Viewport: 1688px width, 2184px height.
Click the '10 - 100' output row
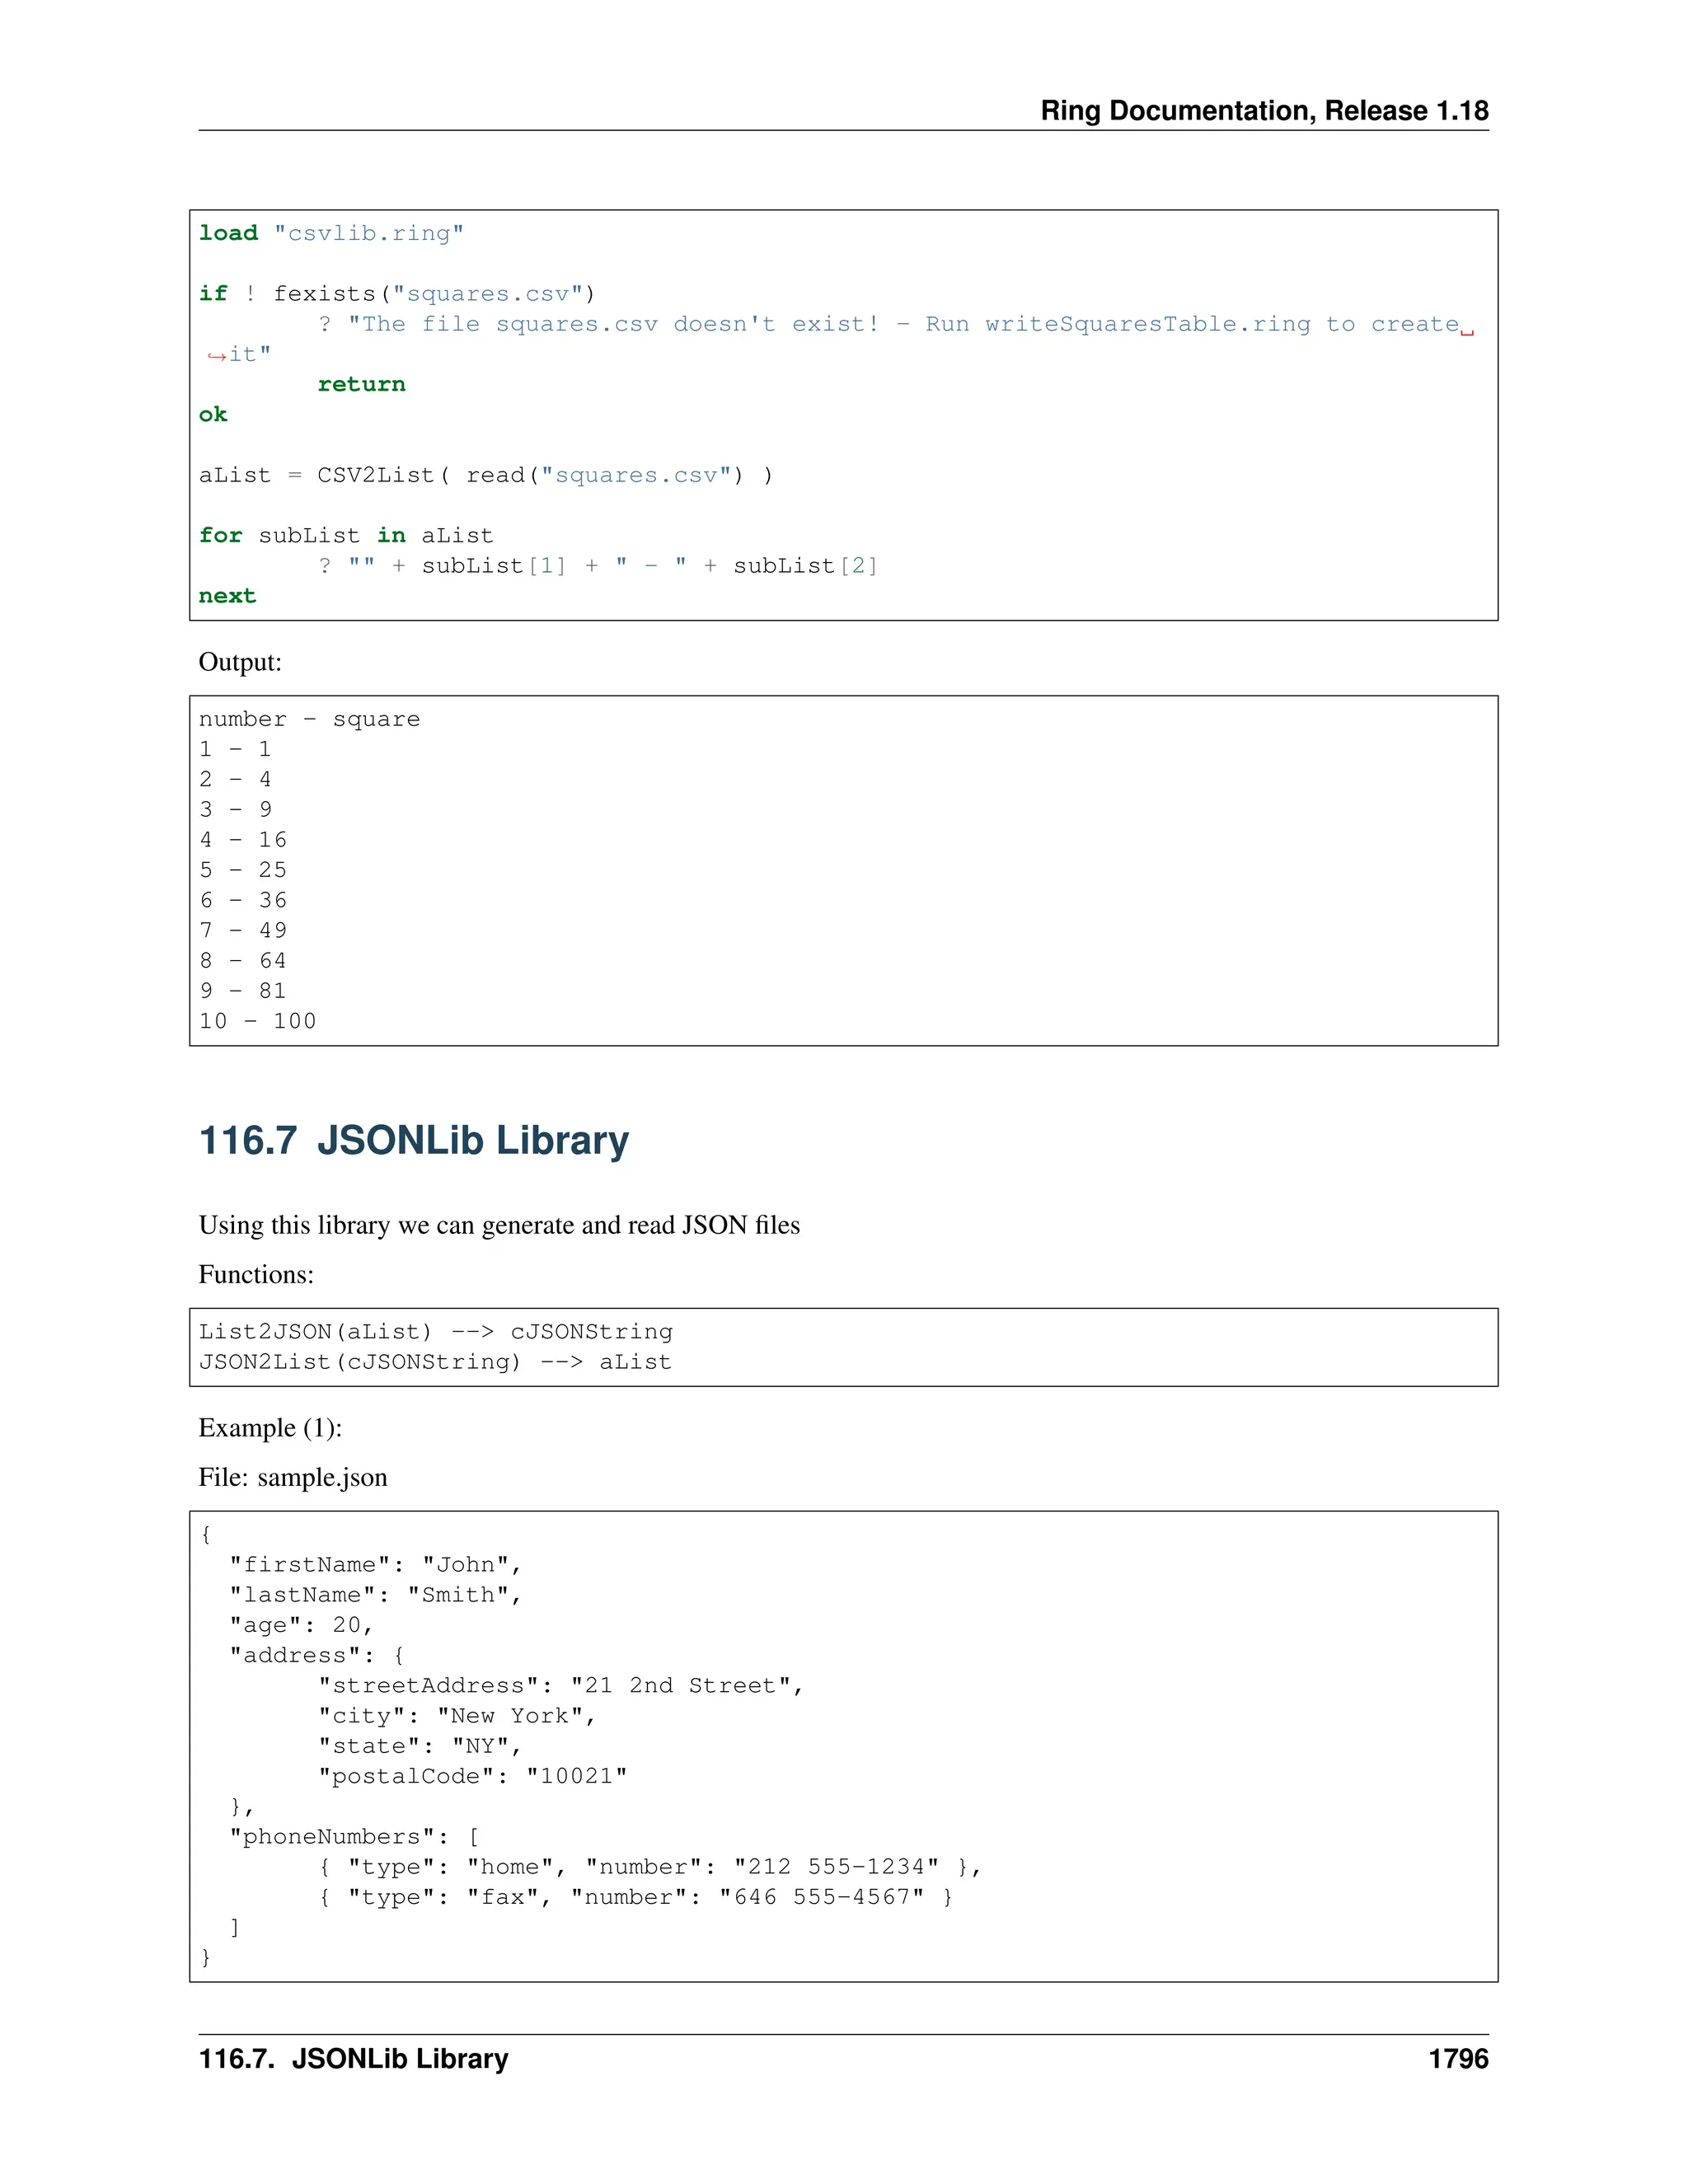[257, 1021]
